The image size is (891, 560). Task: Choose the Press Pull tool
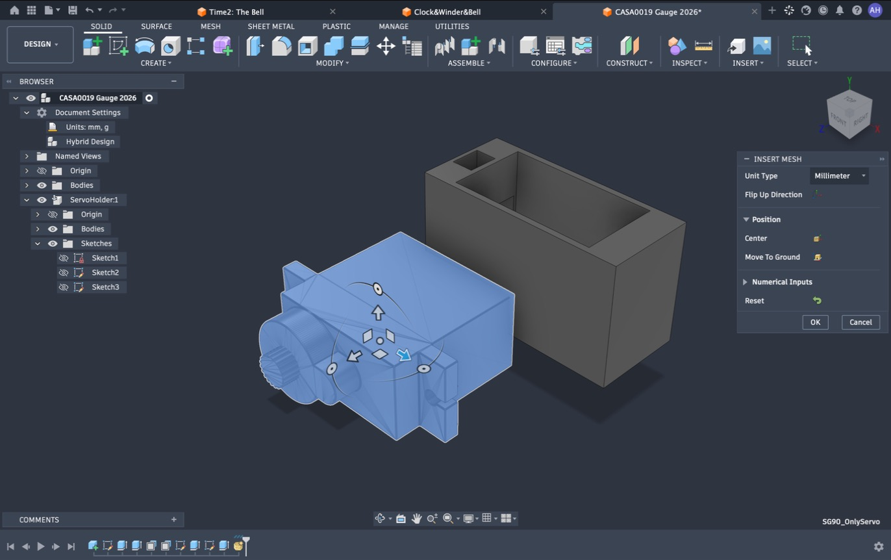point(255,46)
